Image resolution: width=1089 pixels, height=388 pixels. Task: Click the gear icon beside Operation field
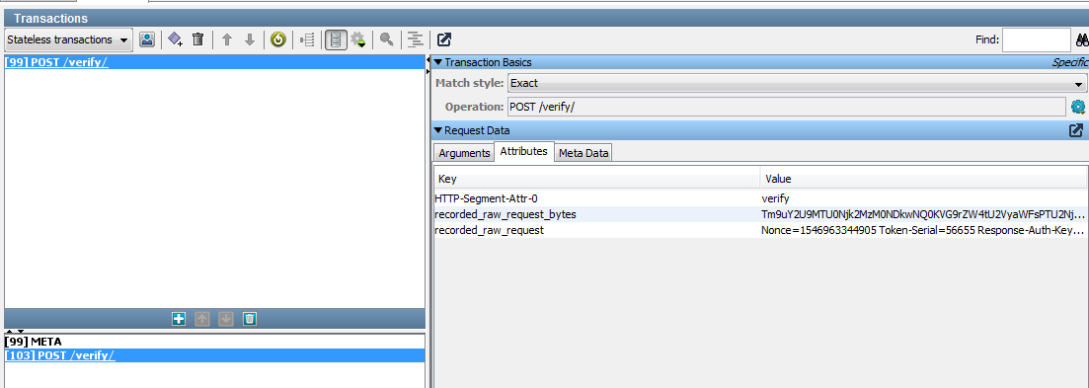point(1078,107)
